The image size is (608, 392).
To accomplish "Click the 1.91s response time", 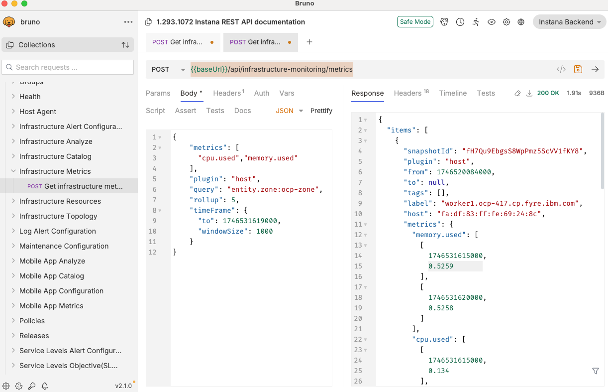I will 574,93.
